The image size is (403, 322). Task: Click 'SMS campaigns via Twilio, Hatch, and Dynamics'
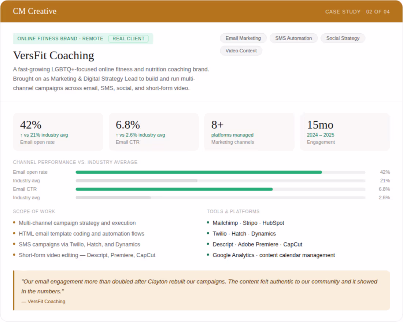(x=80, y=245)
